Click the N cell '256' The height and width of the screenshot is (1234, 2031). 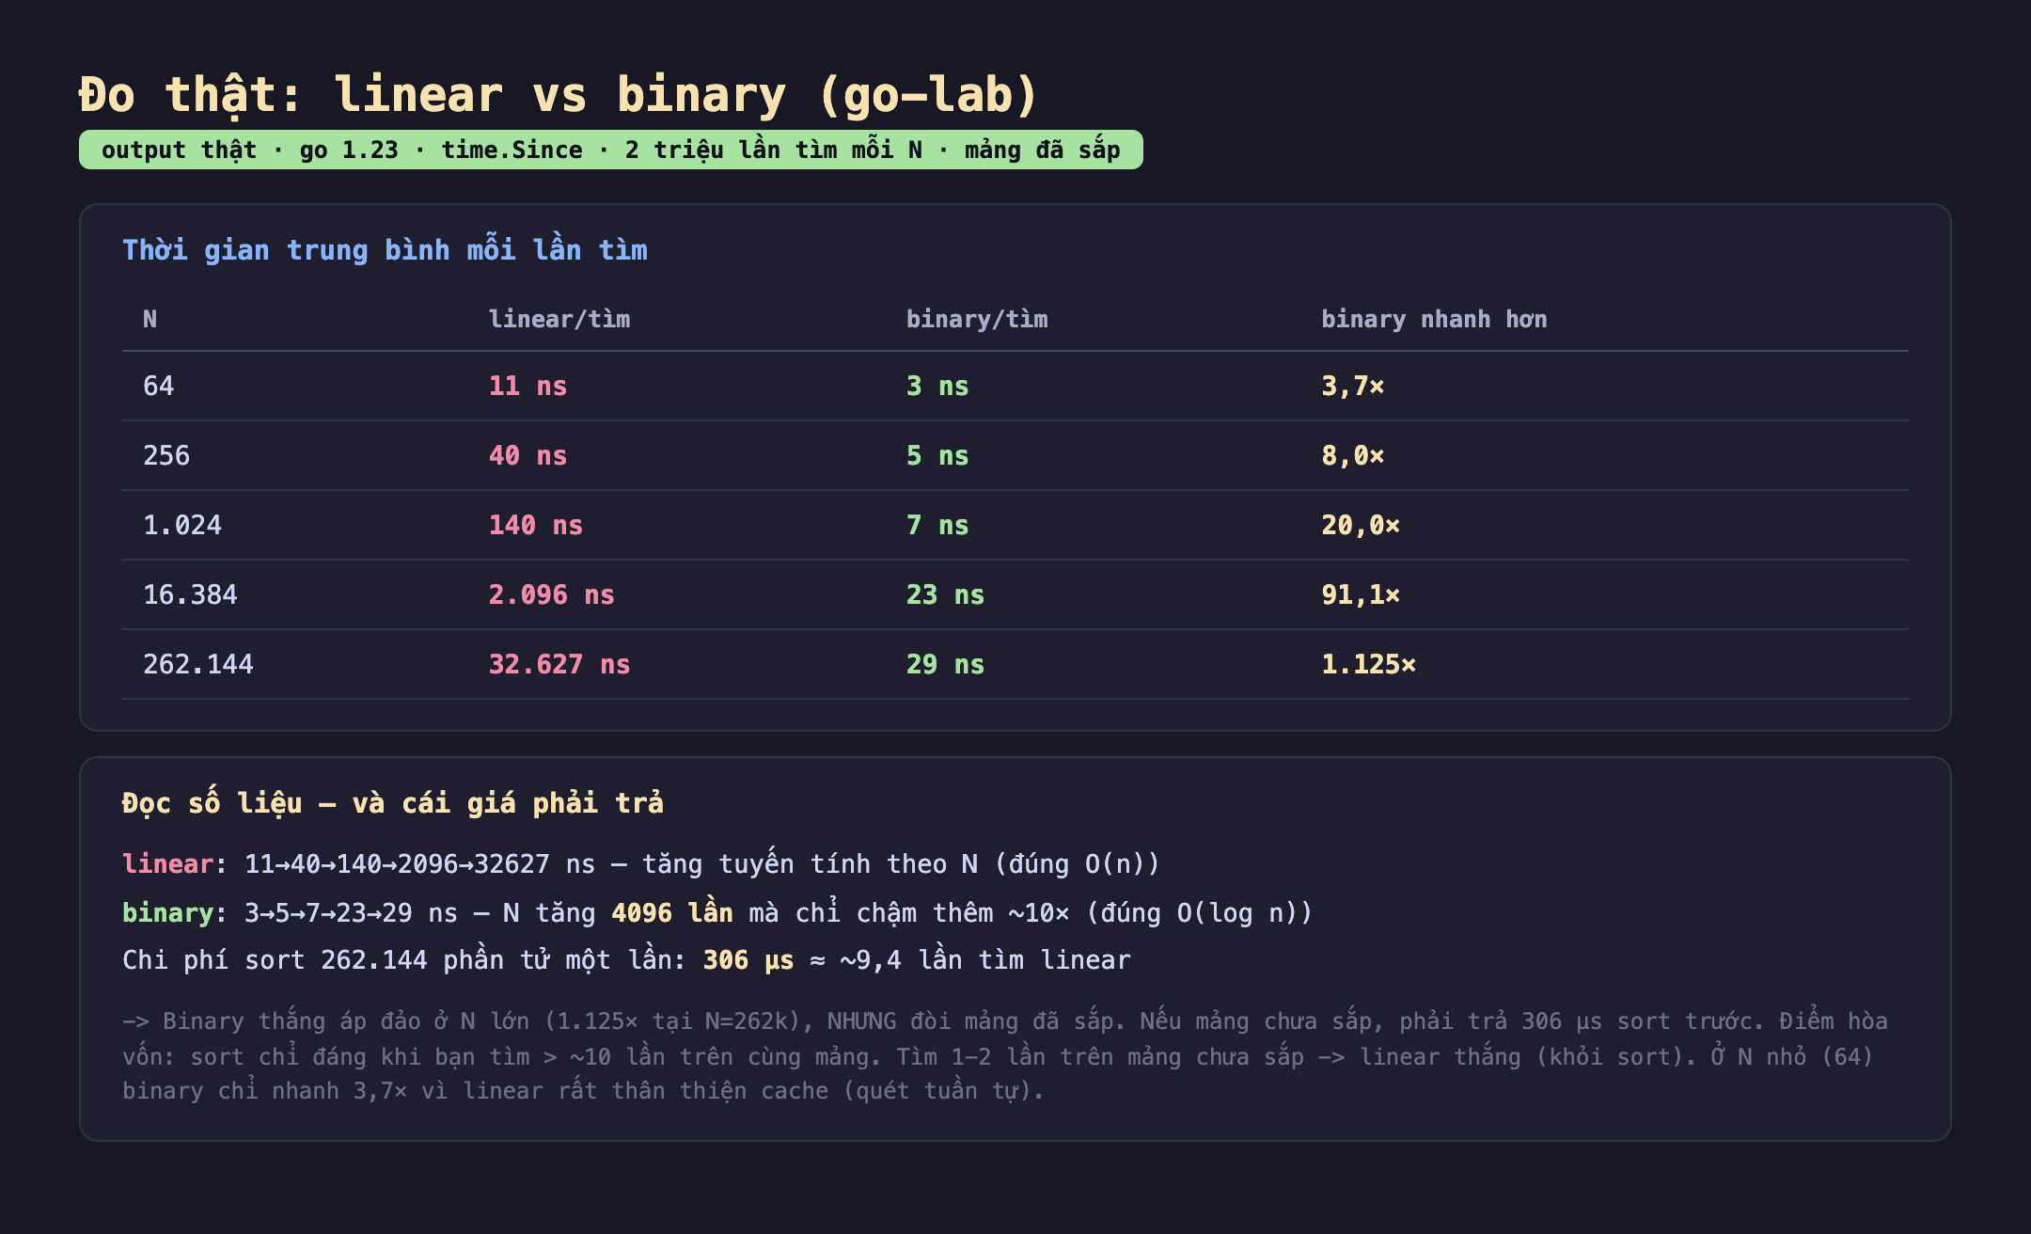coord(166,455)
